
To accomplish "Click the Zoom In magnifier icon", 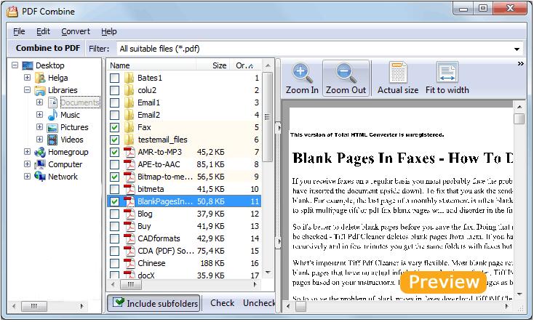I will [x=302, y=73].
